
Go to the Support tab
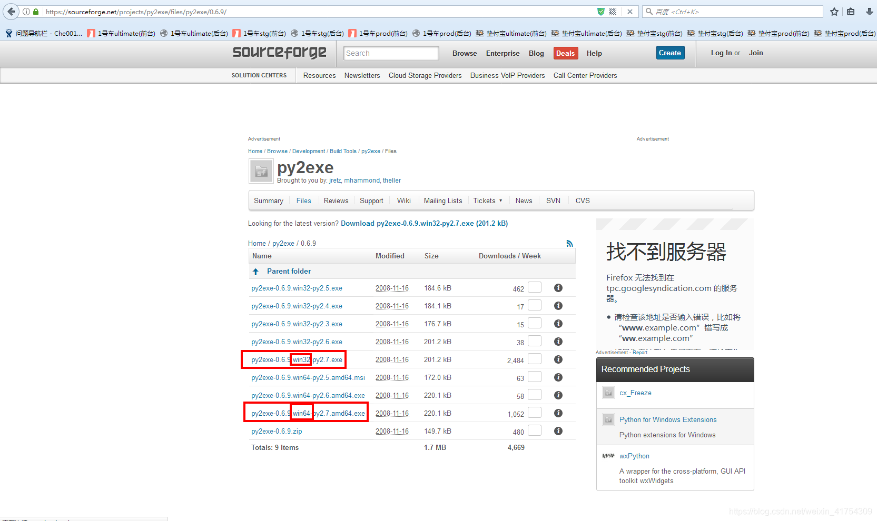371,201
